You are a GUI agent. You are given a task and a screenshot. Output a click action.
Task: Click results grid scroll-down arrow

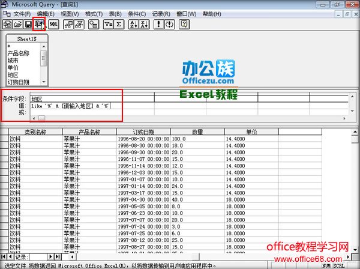[x=355, y=249]
